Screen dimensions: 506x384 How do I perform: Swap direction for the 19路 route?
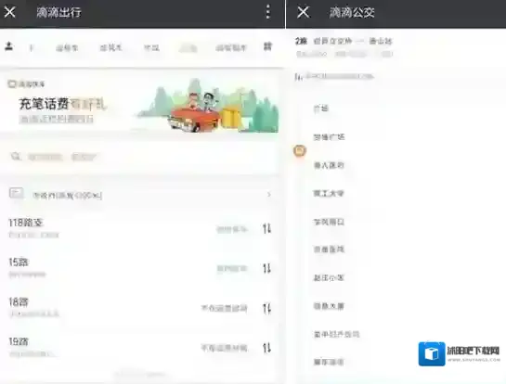click(266, 348)
